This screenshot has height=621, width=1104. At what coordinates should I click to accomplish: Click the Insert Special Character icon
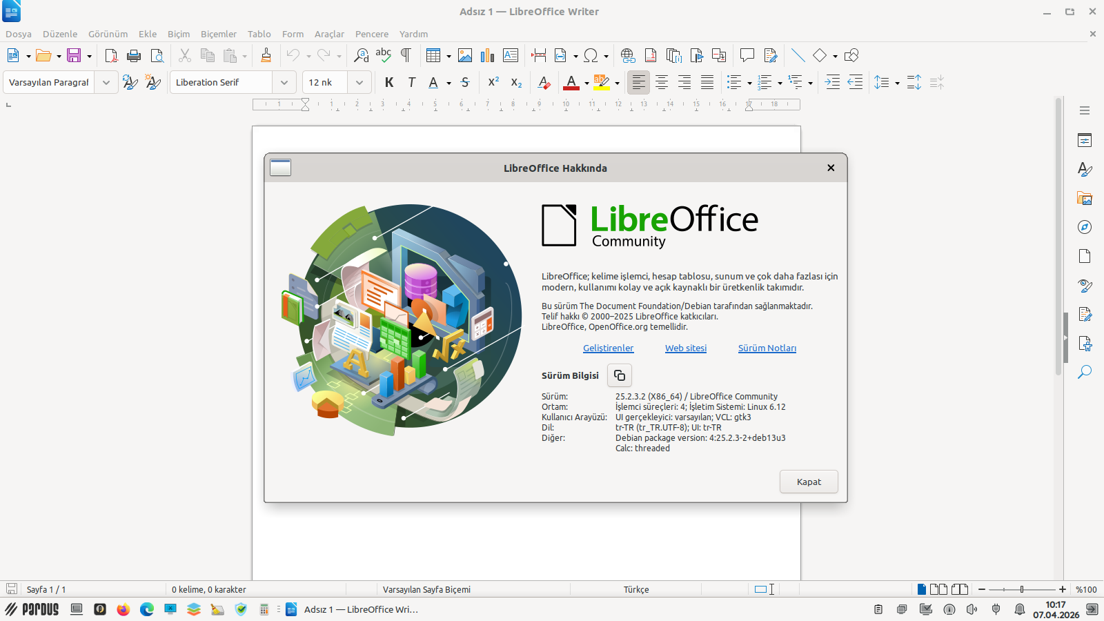(591, 56)
